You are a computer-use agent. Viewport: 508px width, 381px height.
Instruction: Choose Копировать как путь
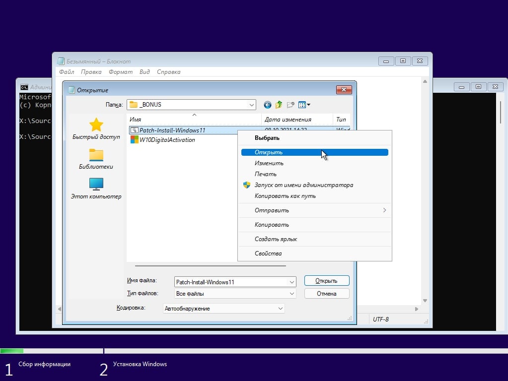(315, 196)
